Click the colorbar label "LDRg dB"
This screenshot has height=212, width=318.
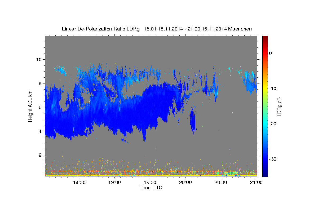tap(279, 107)
